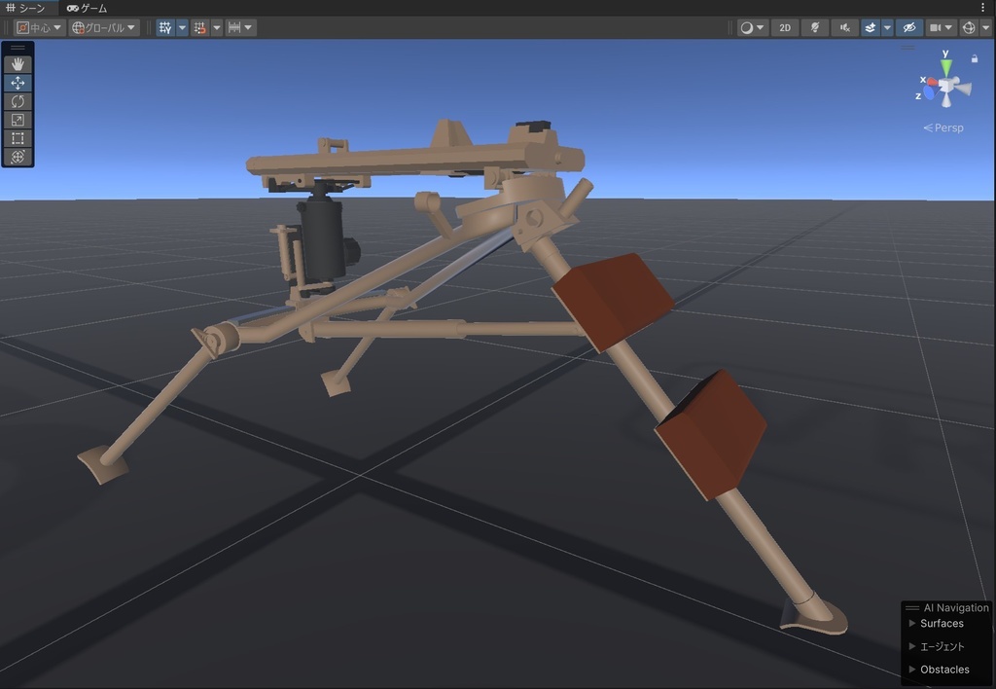Viewport: 996px width, 689px height.
Task: Open the draw mode shading dropdown
Action: 752,27
